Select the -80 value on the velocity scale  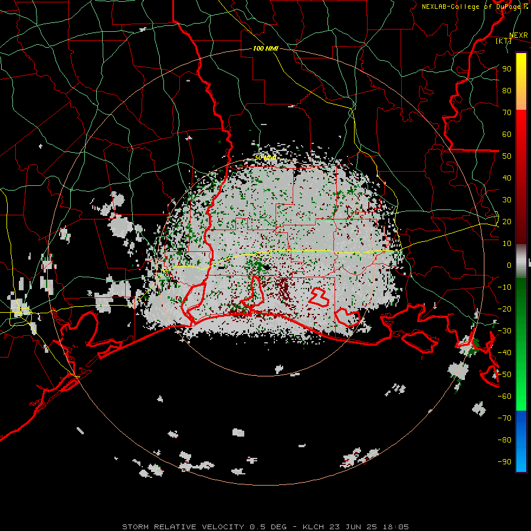pyautogui.click(x=504, y=440)
